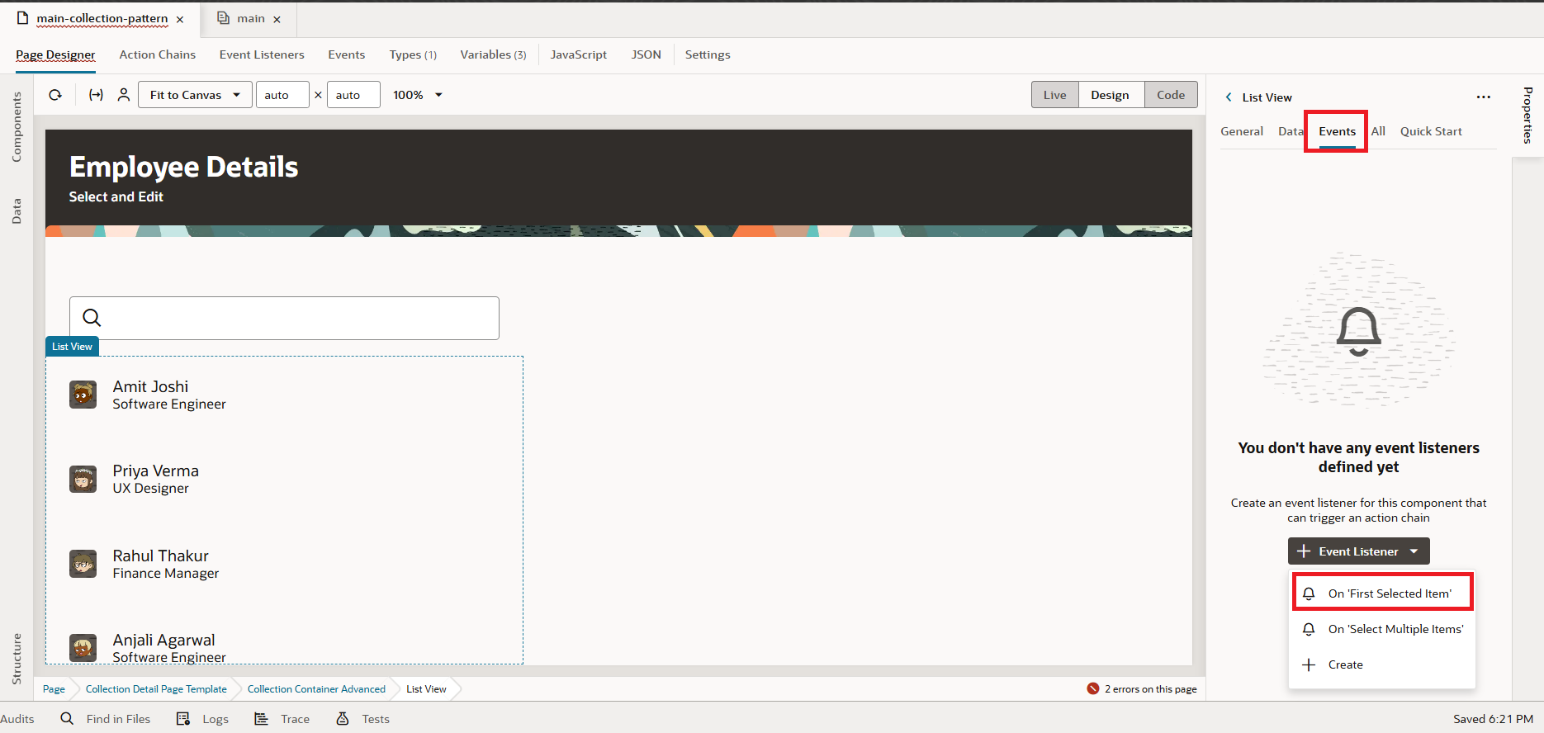This screenshot has height=733, width=1544.
Task: Click the canvas width auto field
Action: pos(282,95)
